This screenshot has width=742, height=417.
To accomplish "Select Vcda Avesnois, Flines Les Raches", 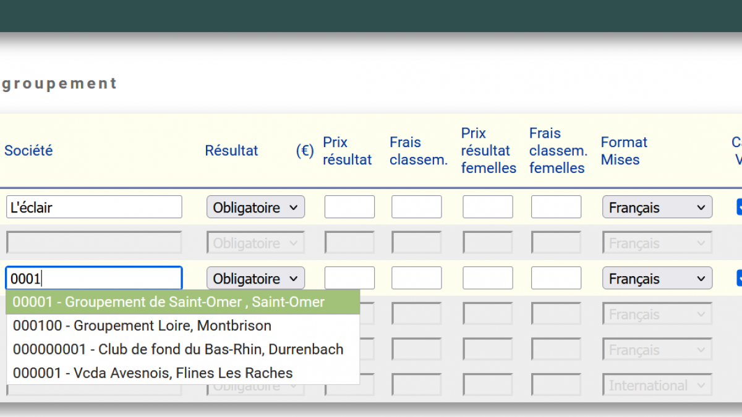I will pyautogui.click(x=152, y=373).
